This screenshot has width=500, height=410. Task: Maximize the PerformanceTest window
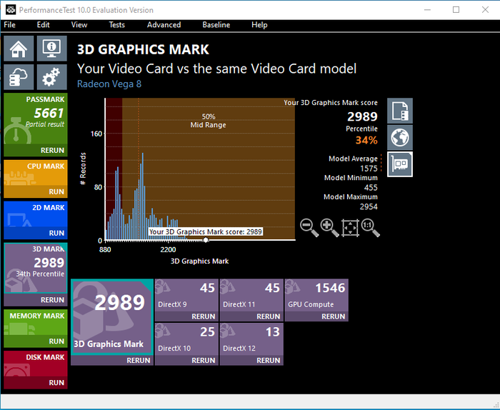[456, 9]
